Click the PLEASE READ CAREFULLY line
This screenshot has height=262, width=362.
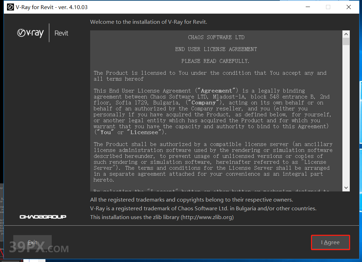215,61
